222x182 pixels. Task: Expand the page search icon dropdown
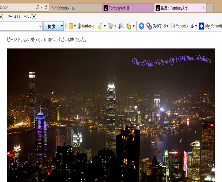click(x=115, y=26)
